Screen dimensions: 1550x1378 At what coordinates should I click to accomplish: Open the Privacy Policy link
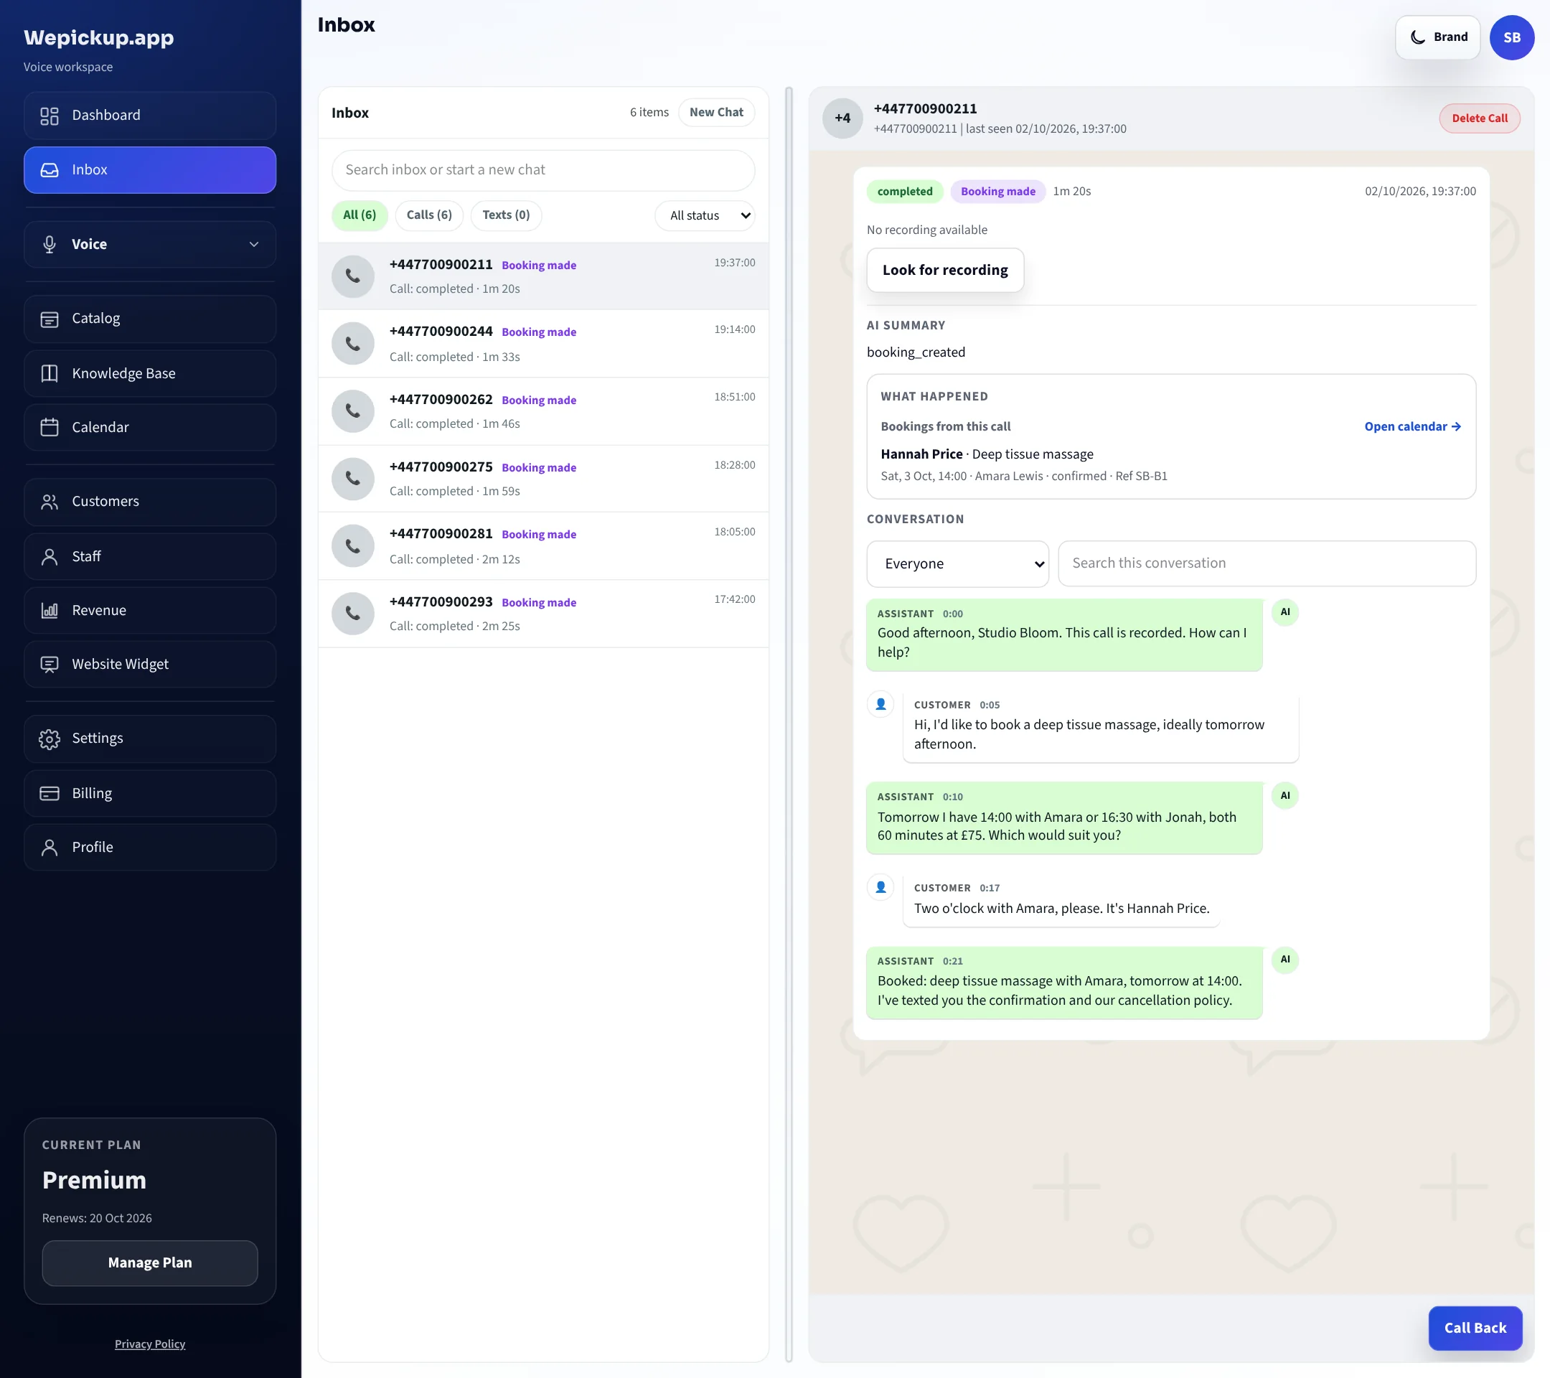pos(150,1344)
